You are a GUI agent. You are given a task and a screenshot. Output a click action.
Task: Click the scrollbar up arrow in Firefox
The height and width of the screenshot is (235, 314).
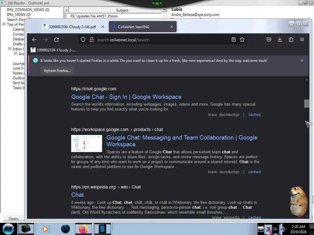[x=307, y=80]
